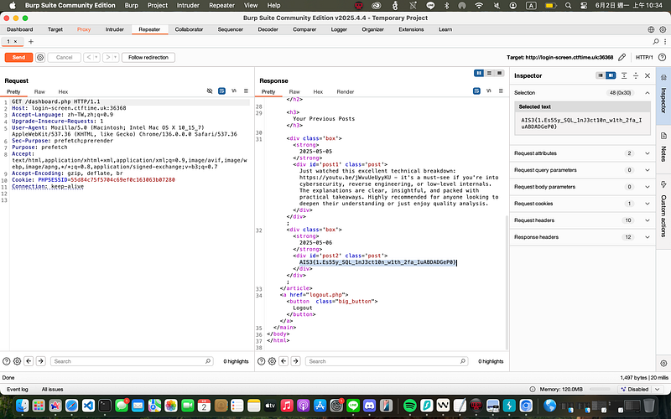Select side-by-side layout view

click(479, 73)
